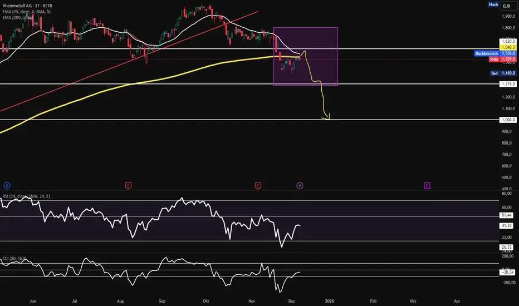Select the EMA 200 indicator legend
The height and width of the screenshot is (306, 519).
(17, 18)
